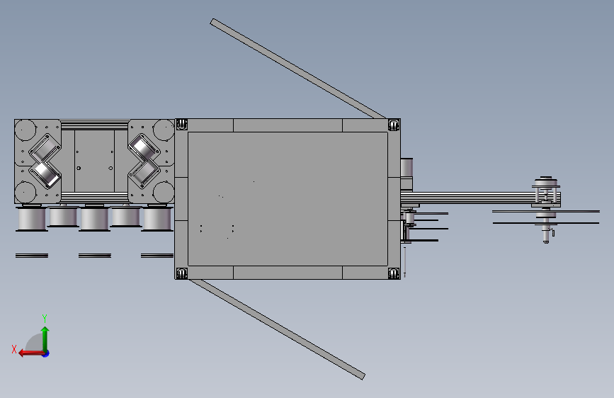The width and height of the screenshot is (614, 398).
Task: Select the leftmost cylindrical spool under the left frame
Action: (x=32, y=219)
